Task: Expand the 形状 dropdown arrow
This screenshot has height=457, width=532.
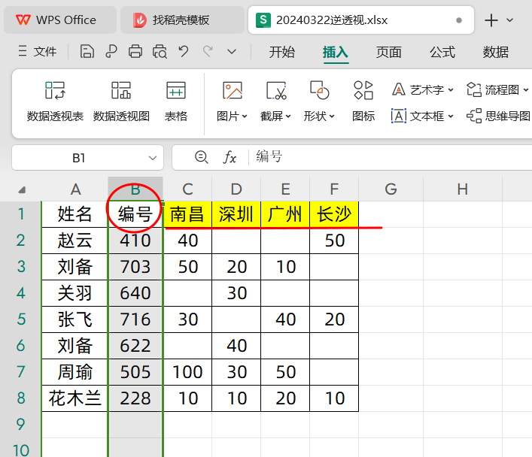Action: coord(332,117)
